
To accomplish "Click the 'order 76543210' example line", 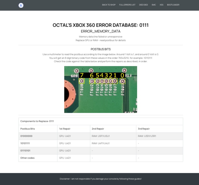I will [x=101, y=58].
